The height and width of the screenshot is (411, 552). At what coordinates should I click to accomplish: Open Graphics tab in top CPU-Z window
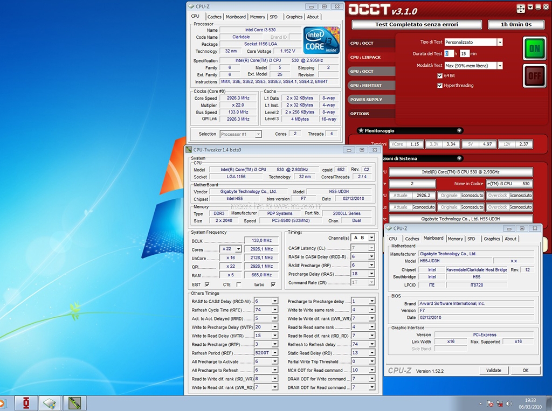(294, 17)
